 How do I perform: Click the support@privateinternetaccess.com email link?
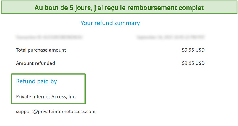pyautogui.click(x=56, y=112)
